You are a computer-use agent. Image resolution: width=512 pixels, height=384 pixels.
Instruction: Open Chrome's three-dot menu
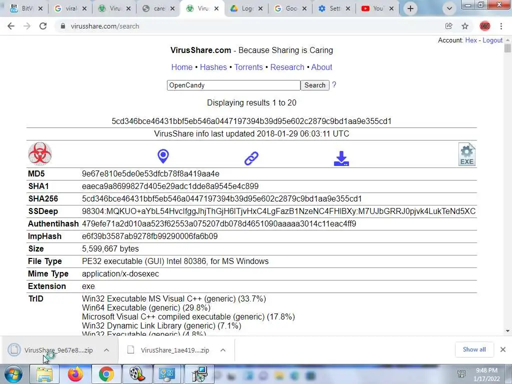[x=501, y=26]
